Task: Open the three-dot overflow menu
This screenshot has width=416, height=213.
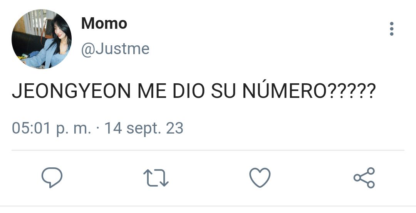Action: click(x=392, y=29)
